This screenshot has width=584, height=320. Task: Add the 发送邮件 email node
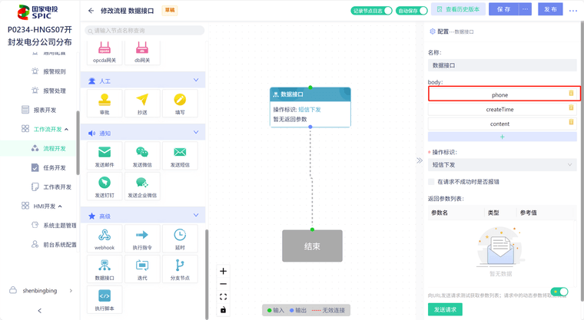105,156
